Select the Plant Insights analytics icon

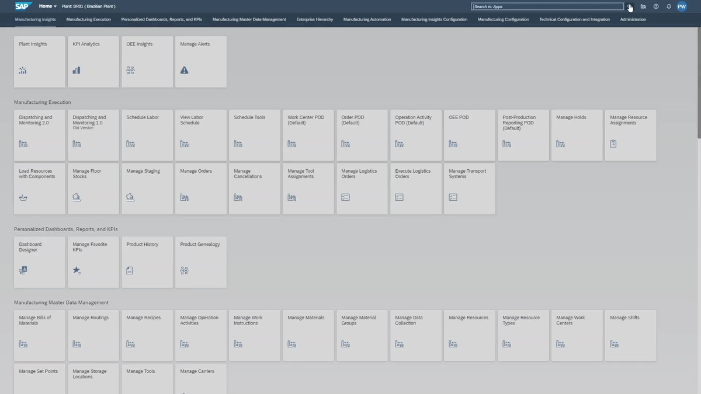[22, 69]
